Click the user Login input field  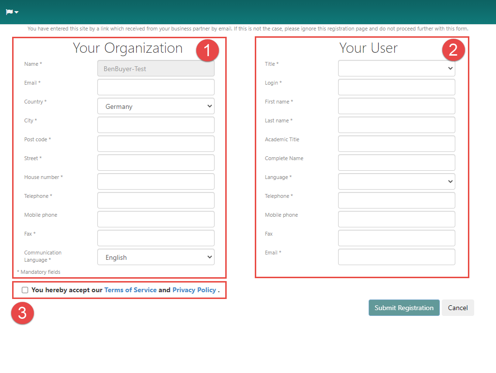pos(396,88)
